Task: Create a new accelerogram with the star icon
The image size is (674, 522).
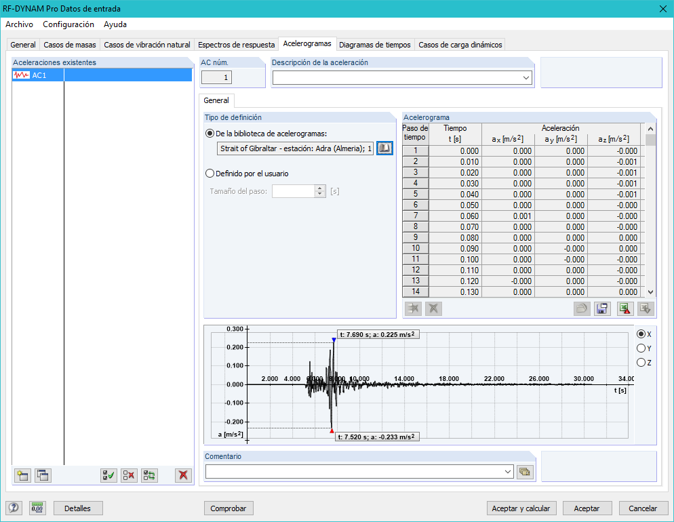Action: tap(22, 475)
